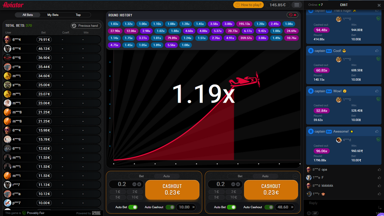
Task: Click the 96.06x cashed out badge in chat
Action: point(322,151)
